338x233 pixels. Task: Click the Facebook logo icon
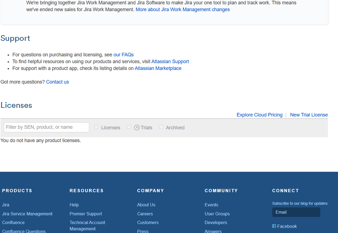click(274, 226)
